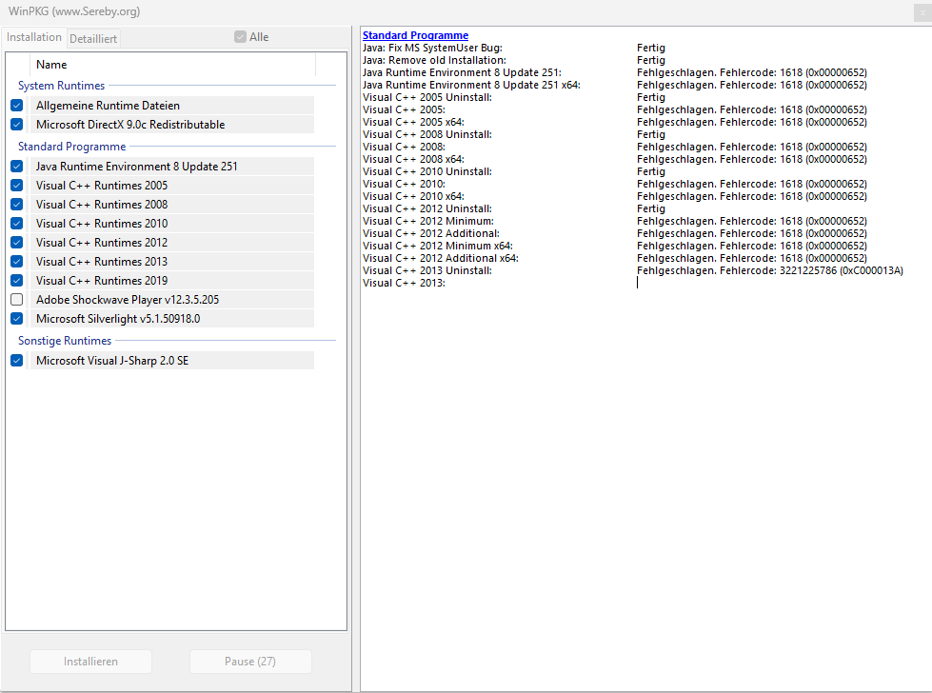Viewport: 932px width, 693px height.
Task: Click the Installieren button
Action: tap(91, 662)
